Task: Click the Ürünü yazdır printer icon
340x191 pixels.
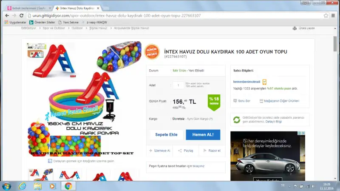Action: pyautogui.click(x=295, y=28)
